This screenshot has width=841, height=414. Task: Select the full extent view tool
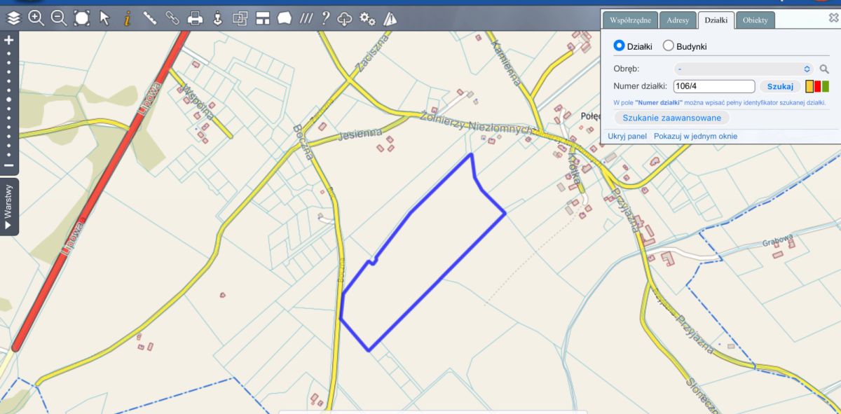point(82,18)
